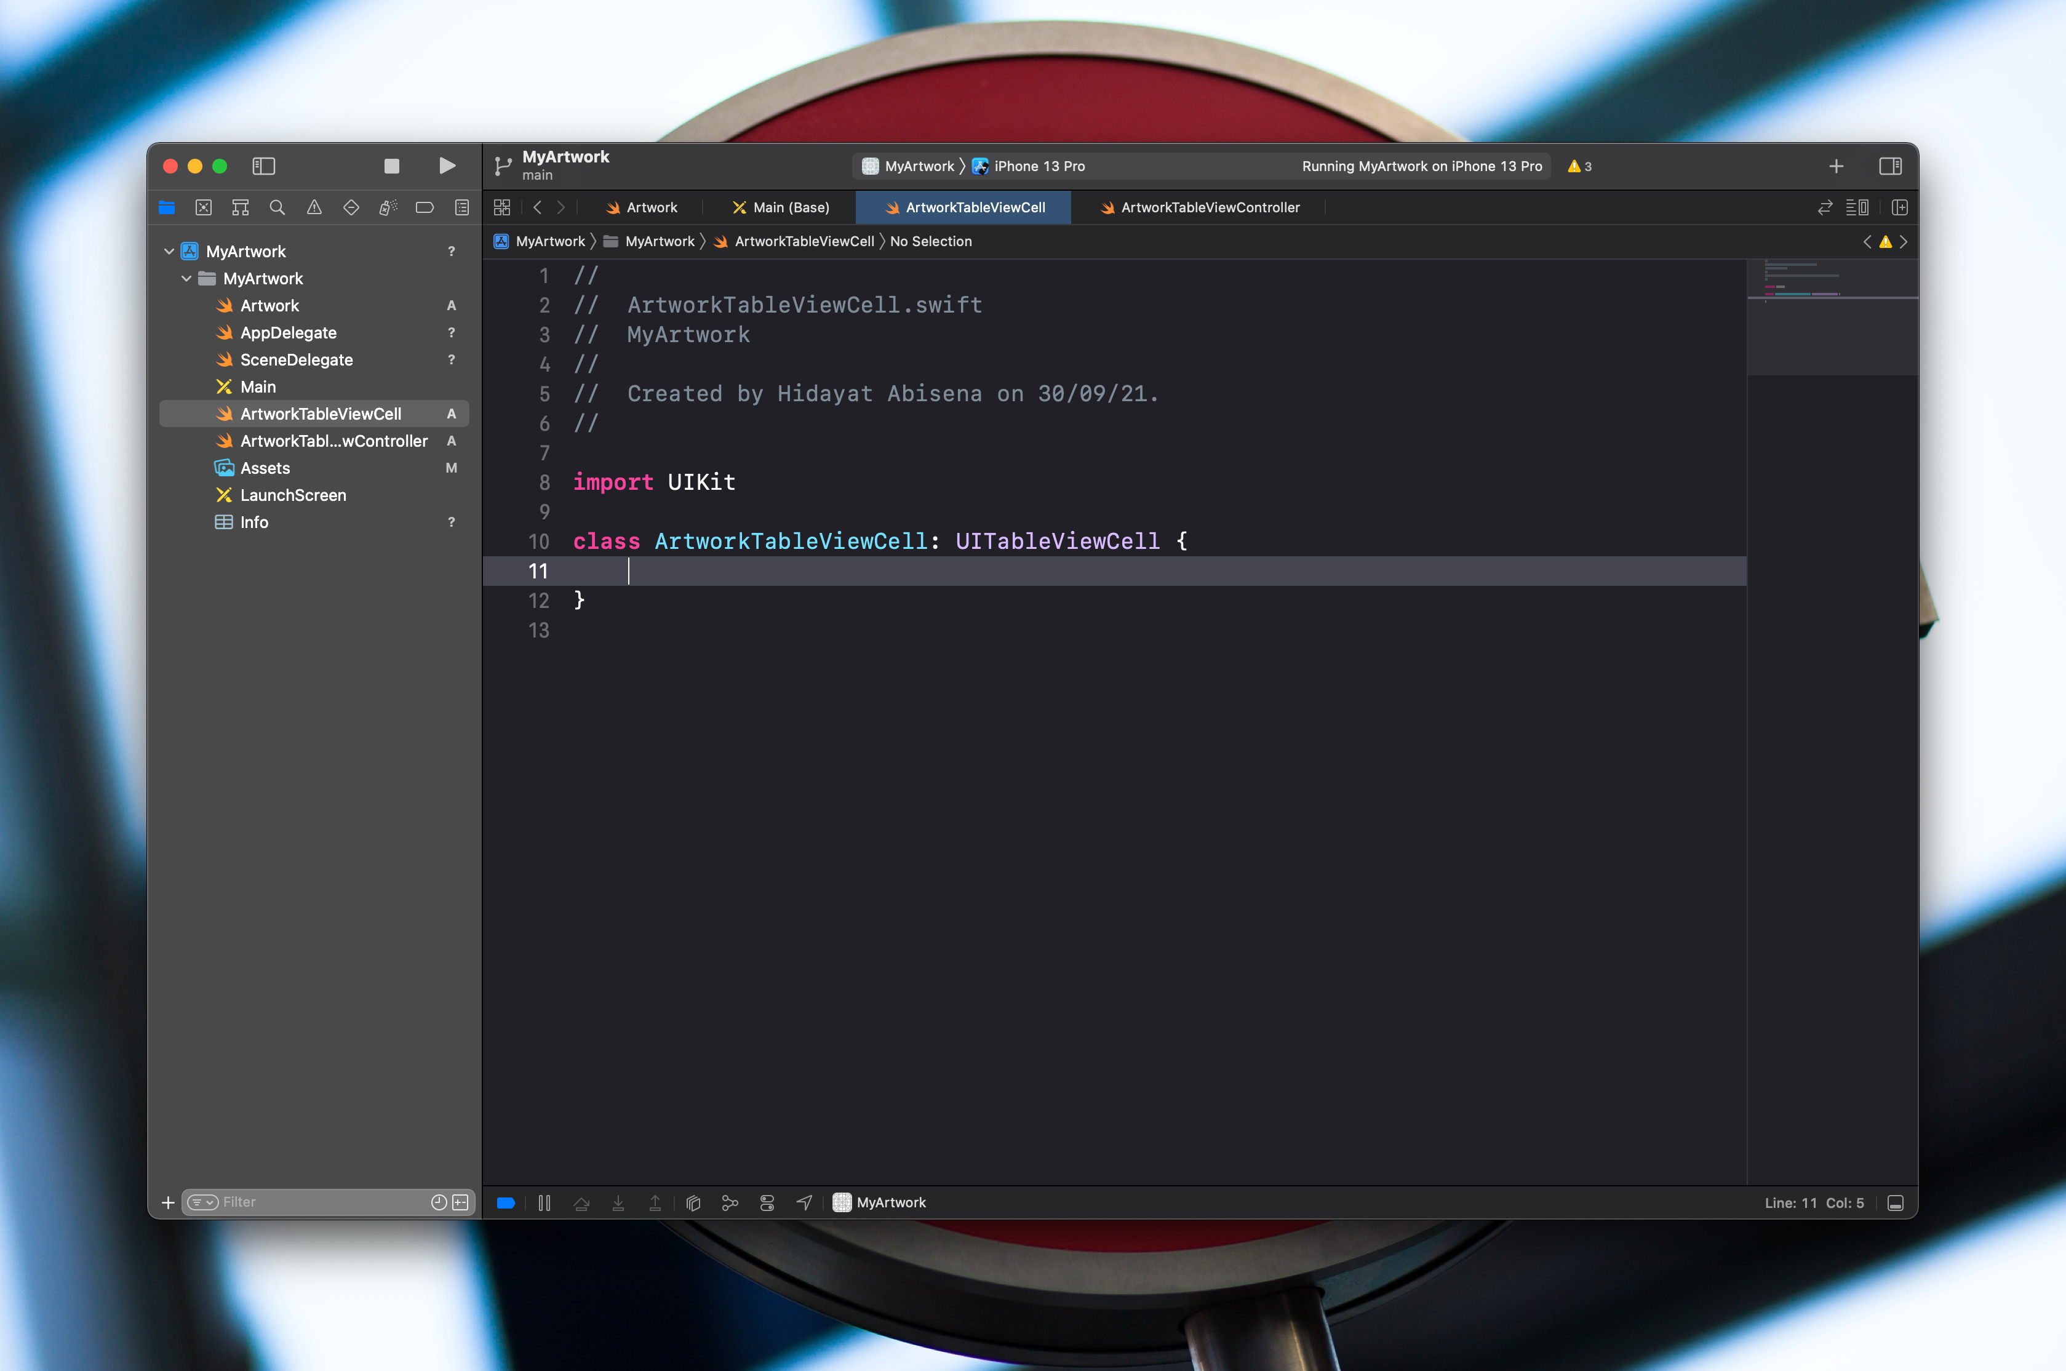Show only source-controlled files toggle
The height and width of the screenshot is (1371, 2066).
click(x=461, y=1202)
